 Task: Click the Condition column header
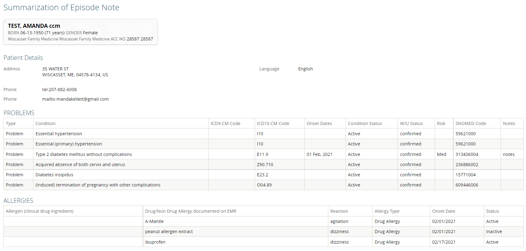pyautogui.click(x=45, y=123)
